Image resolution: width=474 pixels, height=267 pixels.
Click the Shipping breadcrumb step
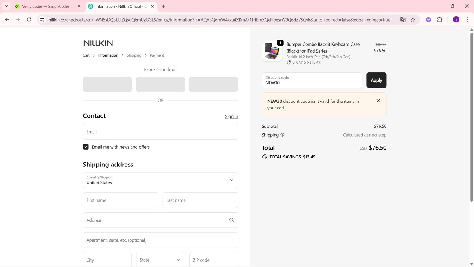(x=134, y=55)
